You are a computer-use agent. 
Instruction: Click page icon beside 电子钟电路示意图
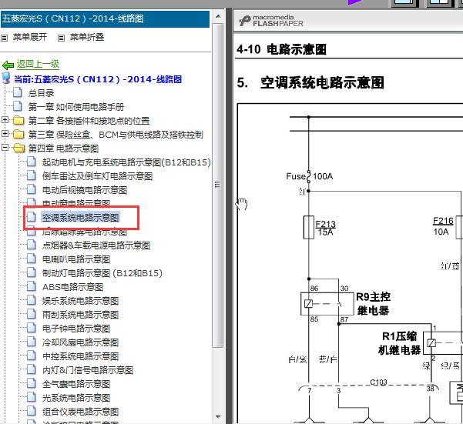32,328
